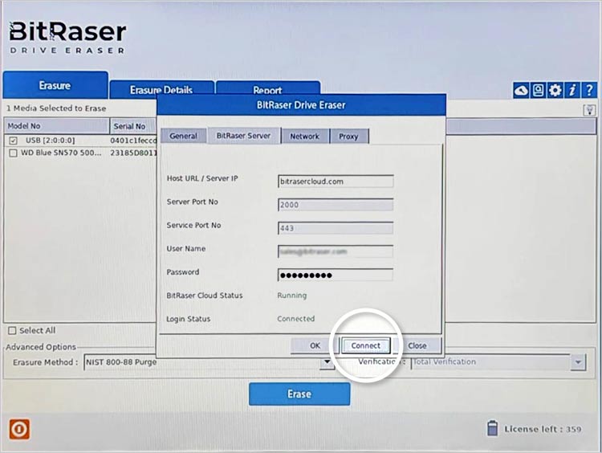602x453 pixels.
Task: Click the Close button in dialog
Action: click(417, 346)
